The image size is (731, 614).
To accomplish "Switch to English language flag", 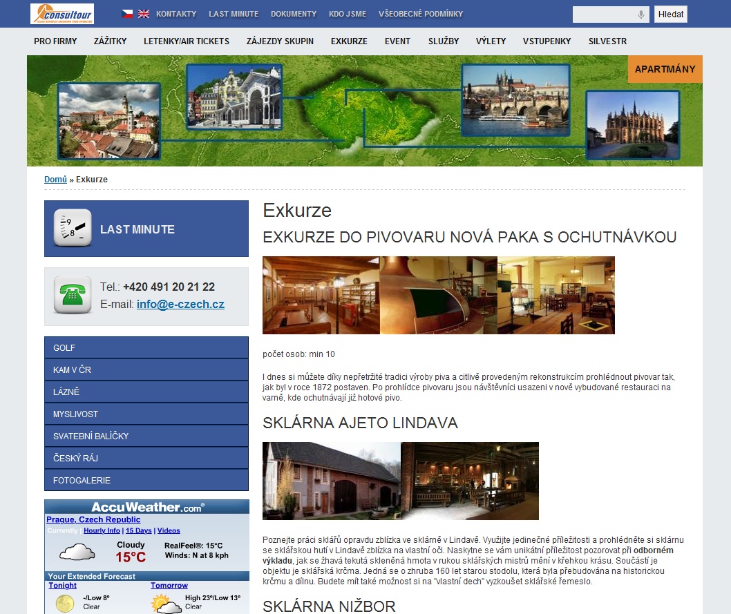I will point(144,14).
